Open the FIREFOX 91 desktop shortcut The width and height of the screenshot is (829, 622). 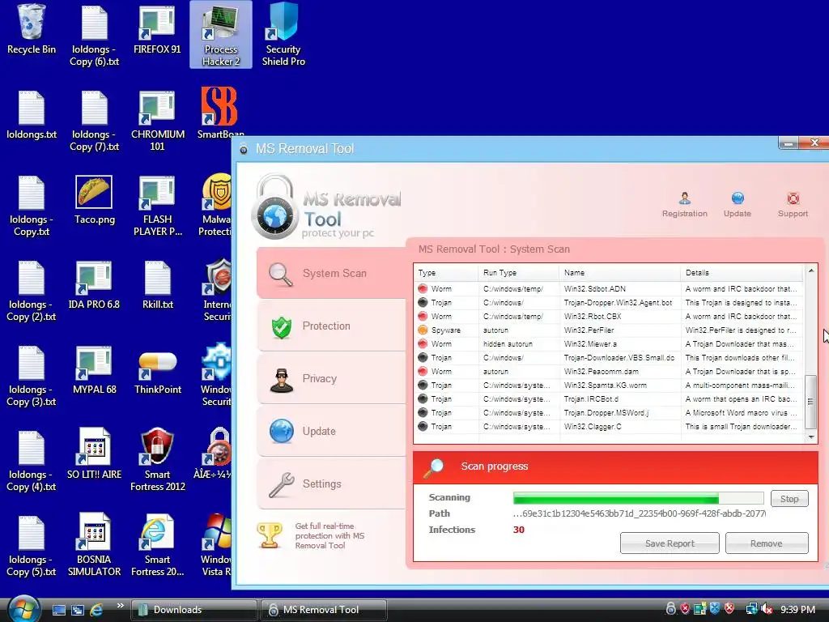[x=157, y=30]
